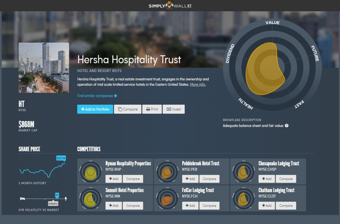340x224 pixels.
Task: Click the 3 month share price chart
Action: click(x=42, y=170)
